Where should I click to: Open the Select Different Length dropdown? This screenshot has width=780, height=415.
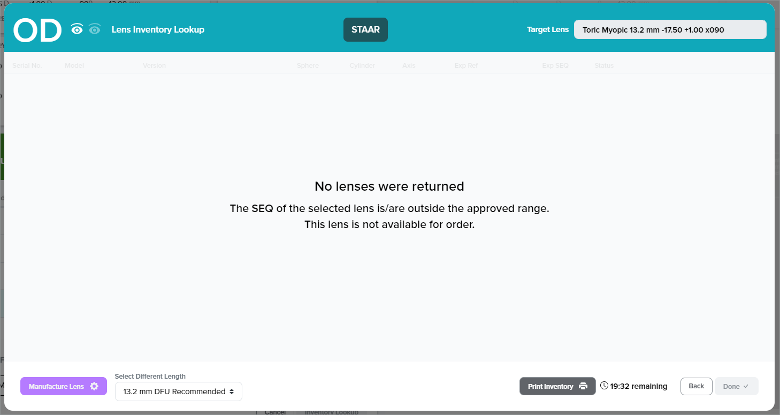coord(178,391)
